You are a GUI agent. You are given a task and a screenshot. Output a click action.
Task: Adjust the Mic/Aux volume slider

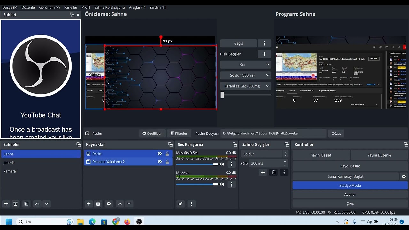[197, 184]
